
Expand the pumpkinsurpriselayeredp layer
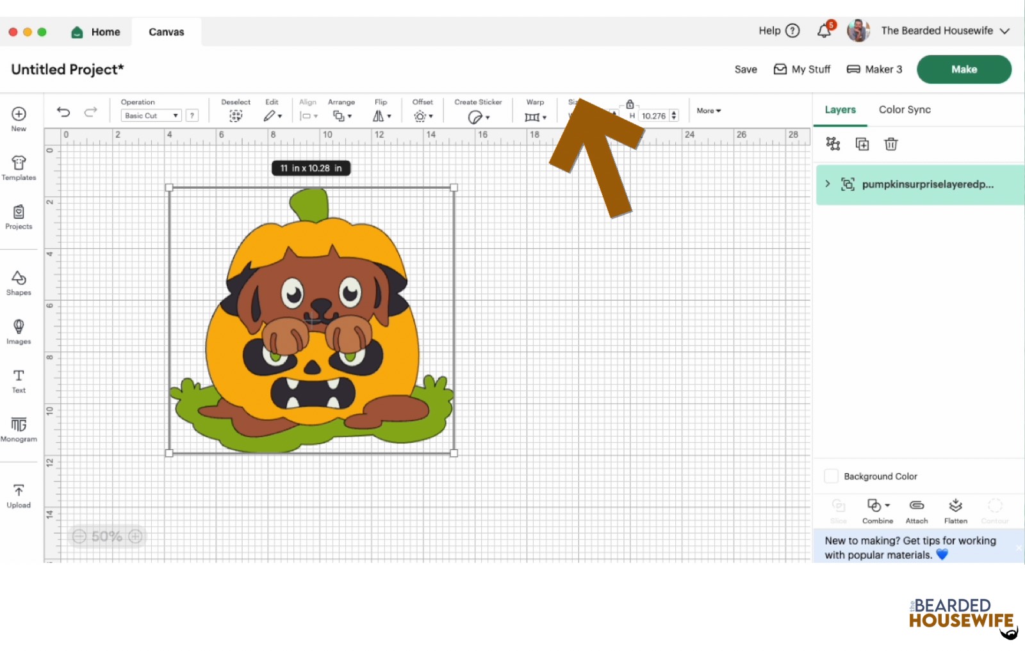pos(828,184)
